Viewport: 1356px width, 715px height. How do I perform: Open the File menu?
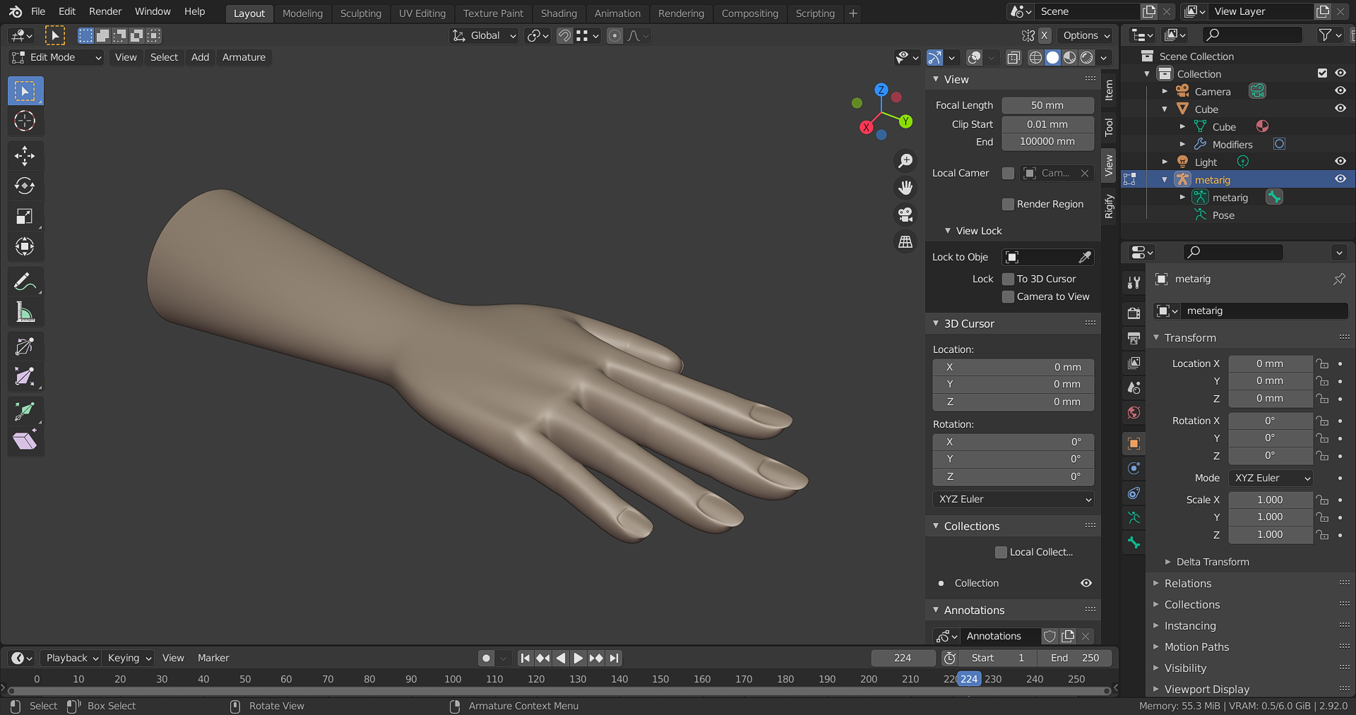[x=38, y=12]
